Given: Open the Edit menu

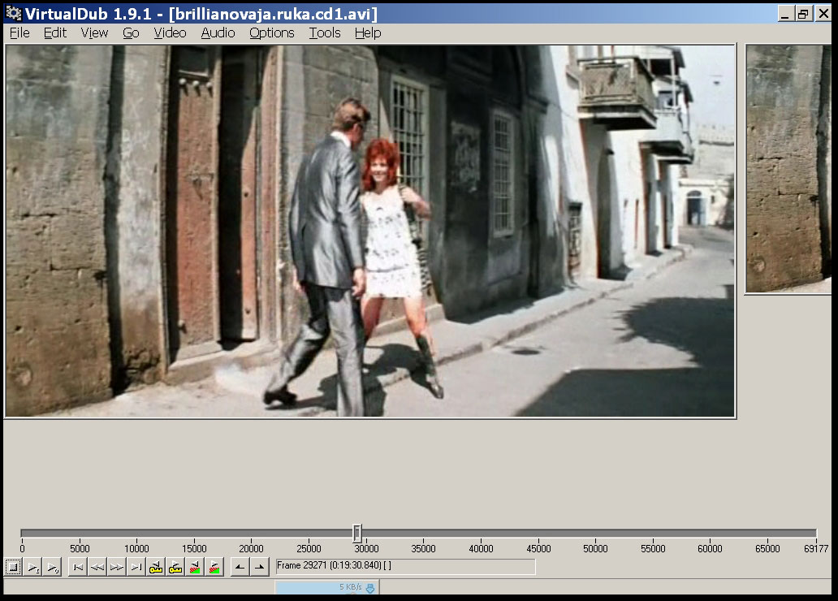Looking at the screenshot, I should (x=55, y=33).
